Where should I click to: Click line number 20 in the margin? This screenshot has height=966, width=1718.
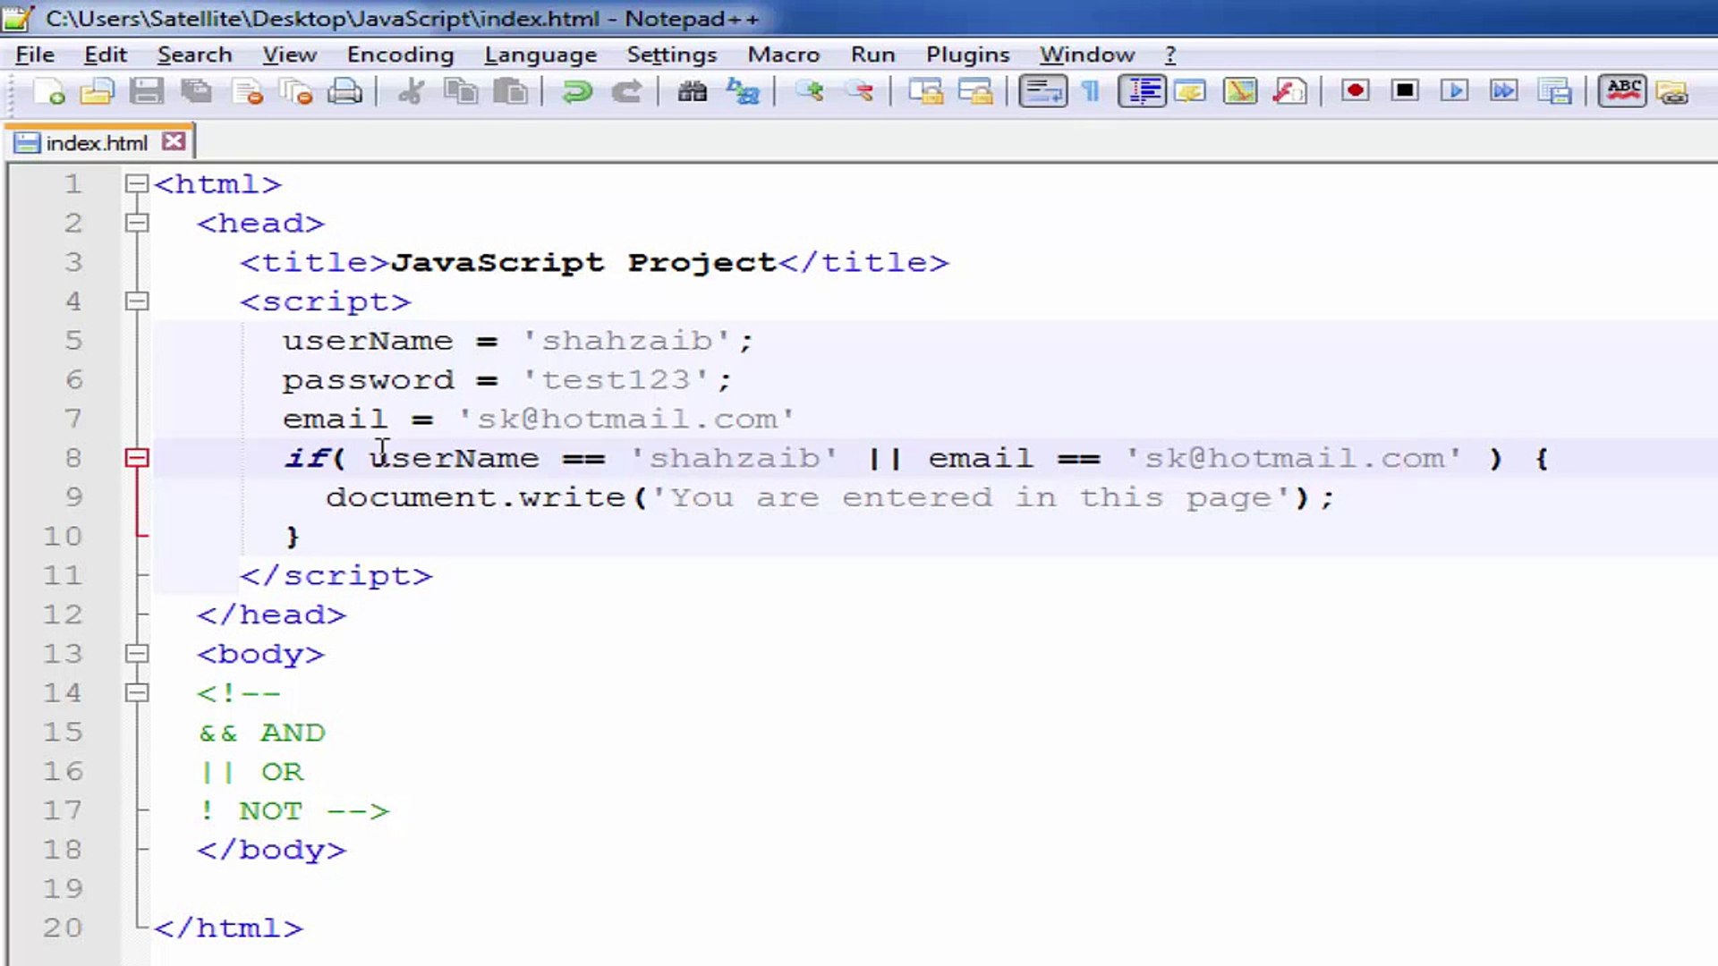click(x=63, y=928)
